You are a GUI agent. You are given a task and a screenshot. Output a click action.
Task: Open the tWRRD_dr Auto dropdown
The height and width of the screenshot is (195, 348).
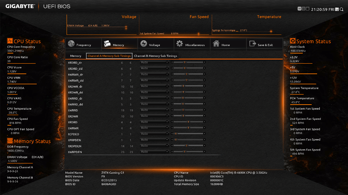[x=154, y=98]
